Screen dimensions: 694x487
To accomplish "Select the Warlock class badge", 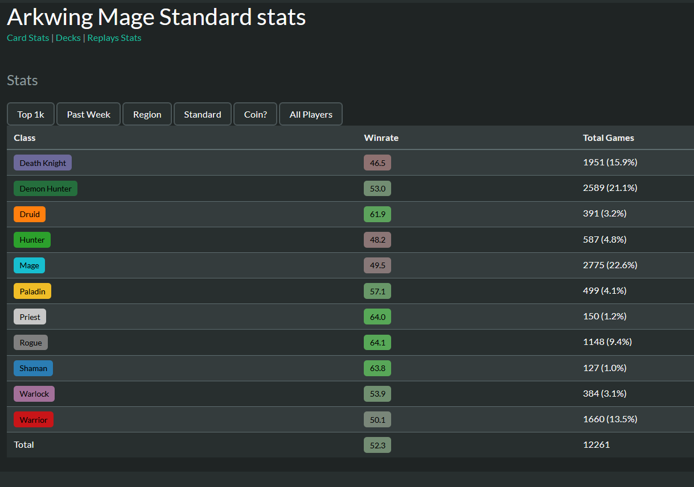I will pyautogui.click(x=34, y=394).
